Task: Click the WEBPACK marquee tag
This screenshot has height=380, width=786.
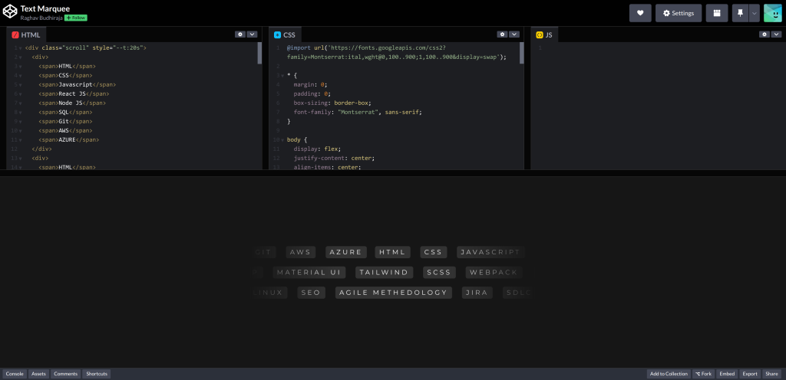Action: (494, 272)
